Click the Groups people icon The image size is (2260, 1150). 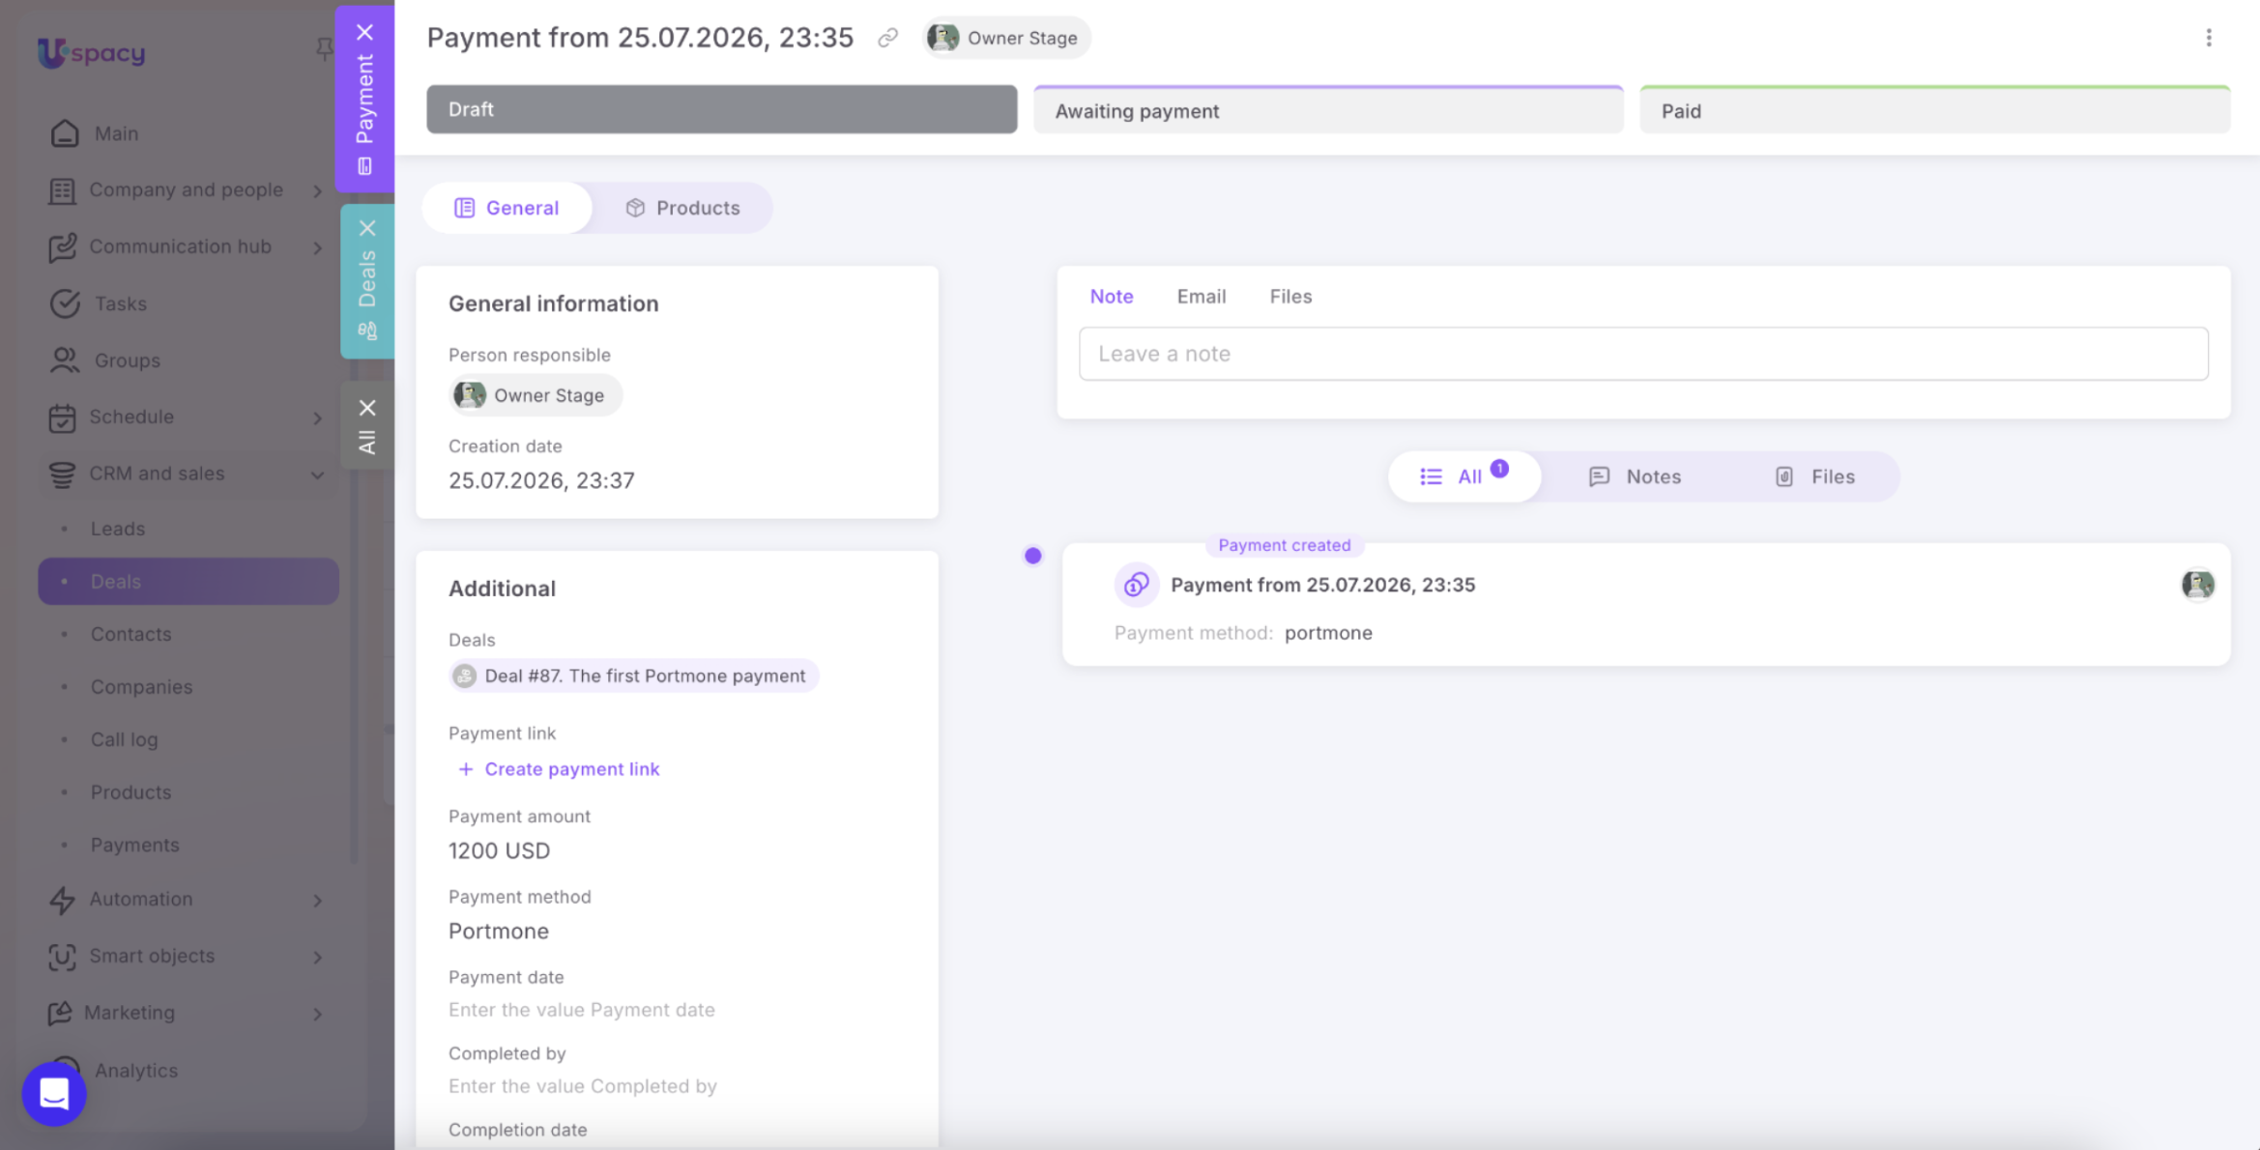(x=65, y=360)
